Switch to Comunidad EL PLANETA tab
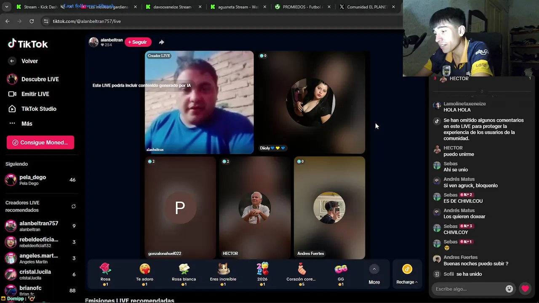This screenshot has height=303, width=539. click(x=366, y=7)
